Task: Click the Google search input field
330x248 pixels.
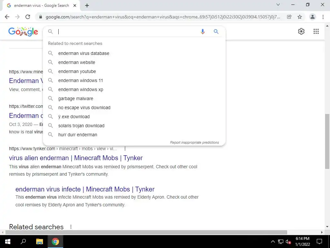Action: [127, 32]
